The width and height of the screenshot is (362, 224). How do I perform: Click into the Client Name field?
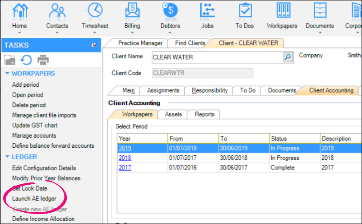click(x=217, y=57)
